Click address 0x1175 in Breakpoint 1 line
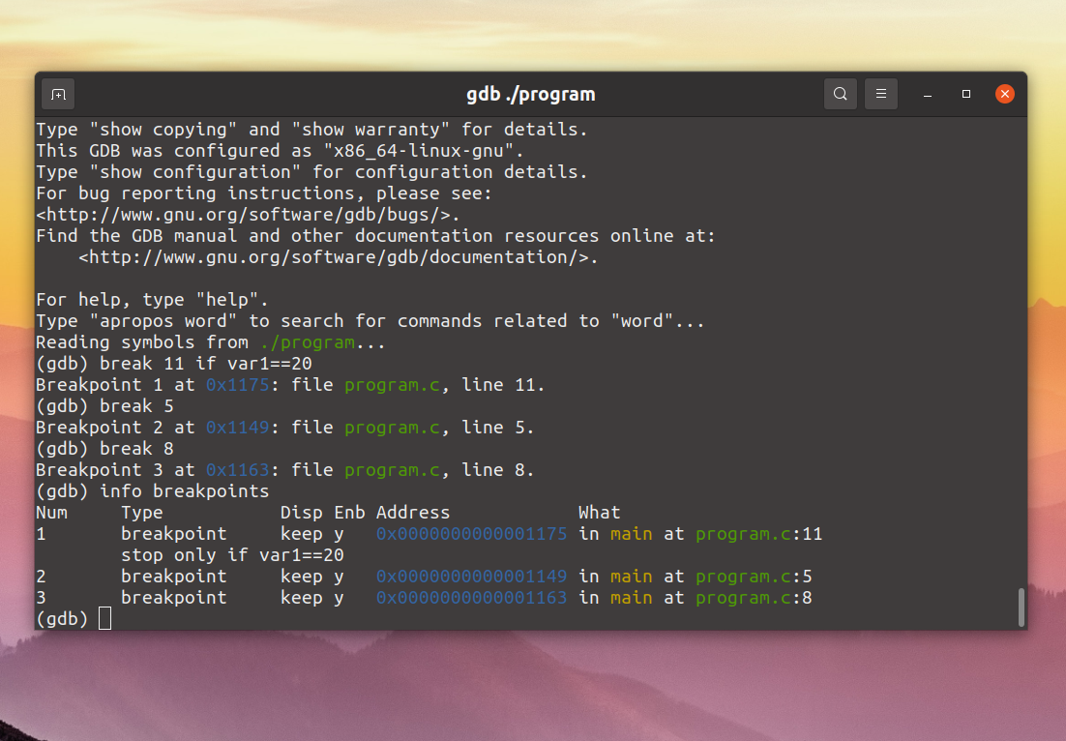Screen dimensions: 1066x741 [238, 385]
